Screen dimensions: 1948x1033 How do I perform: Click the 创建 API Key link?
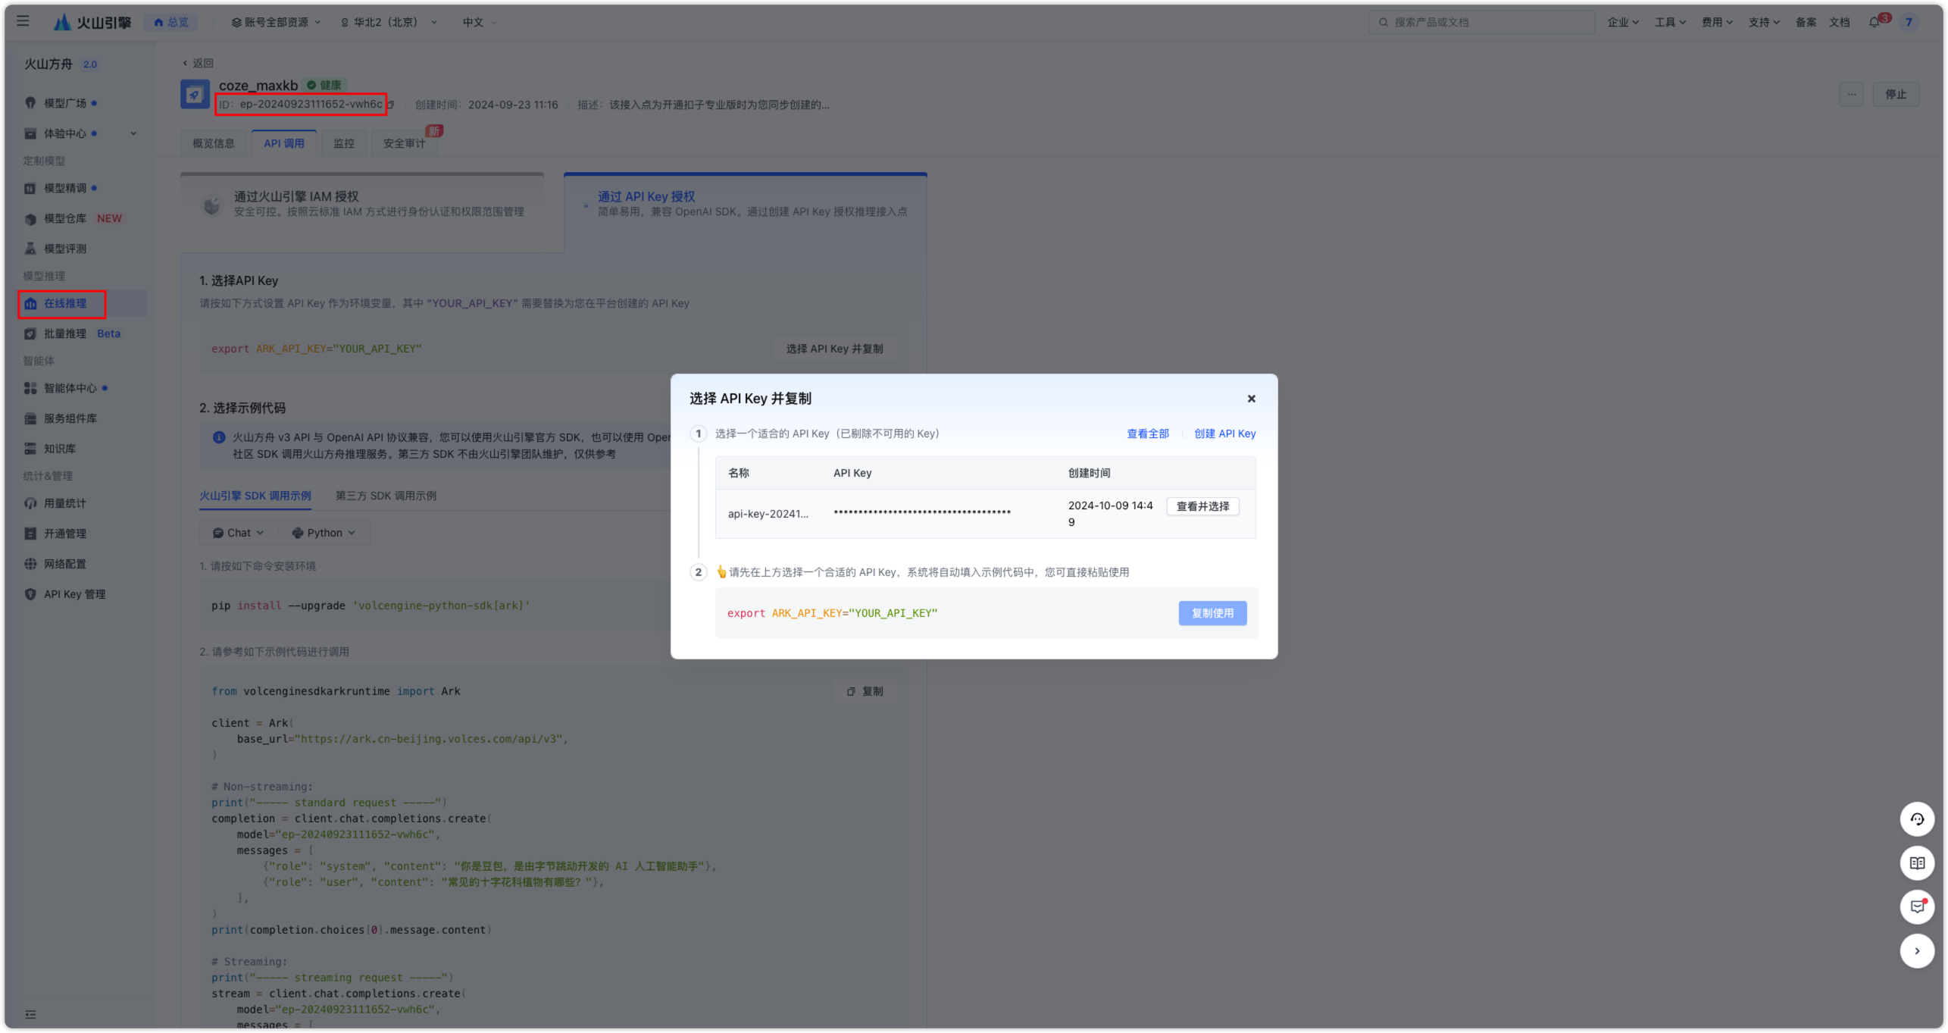(1225, 434)
